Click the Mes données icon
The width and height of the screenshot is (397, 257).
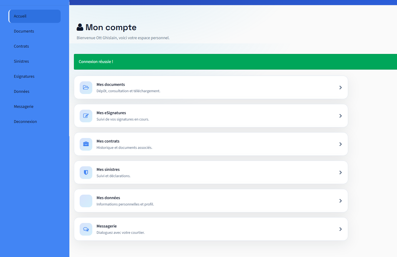click(86, 201)
